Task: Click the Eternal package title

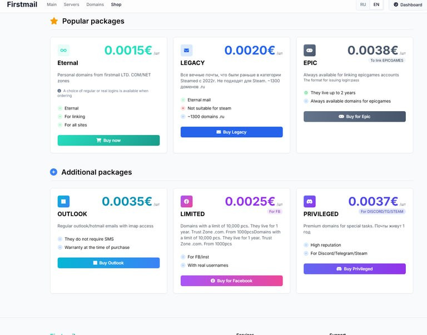Action: (x=68, y=63)
